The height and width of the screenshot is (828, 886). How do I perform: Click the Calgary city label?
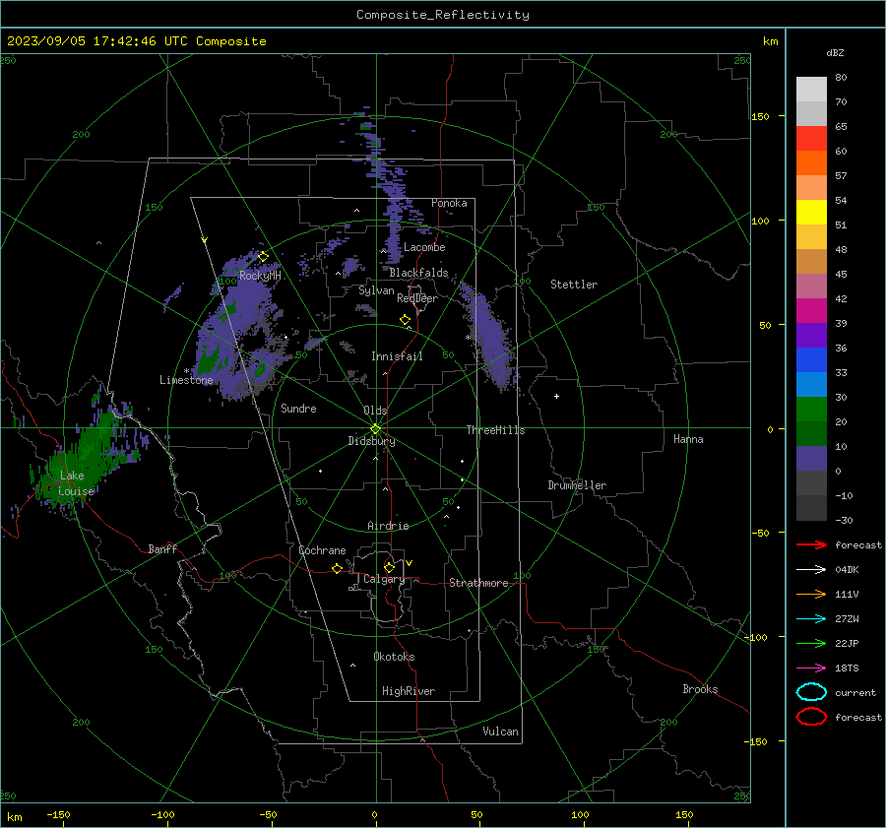tap(384, 579)
